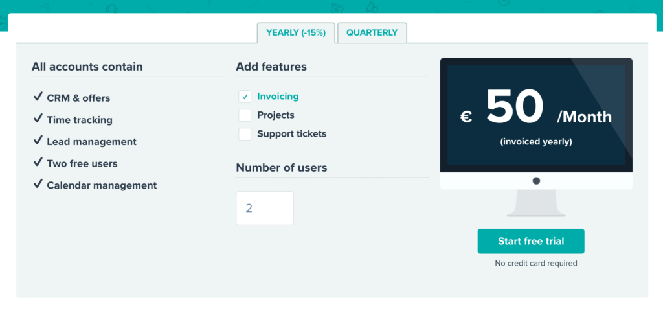The image size is (663, 311).
Task: Enable the Projects feature checkbox
Action: [245, 115]
